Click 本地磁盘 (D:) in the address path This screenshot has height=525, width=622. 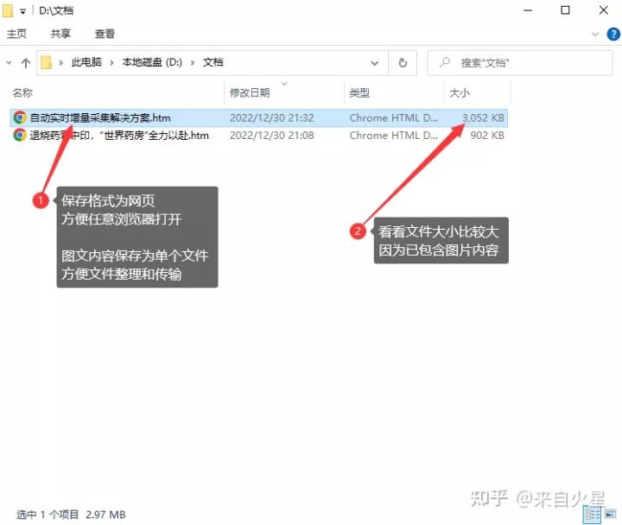(152, 62)
